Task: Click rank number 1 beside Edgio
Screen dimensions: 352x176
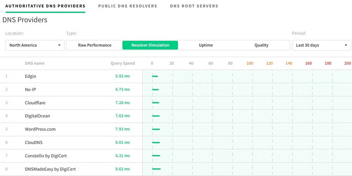Action: 6,76
